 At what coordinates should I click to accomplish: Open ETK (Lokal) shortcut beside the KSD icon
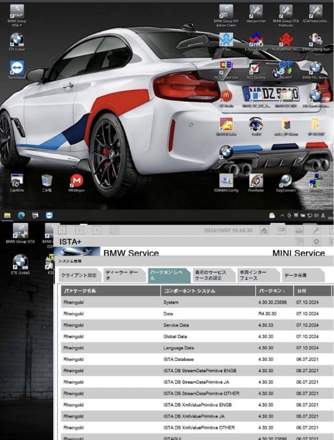point(20,264)
